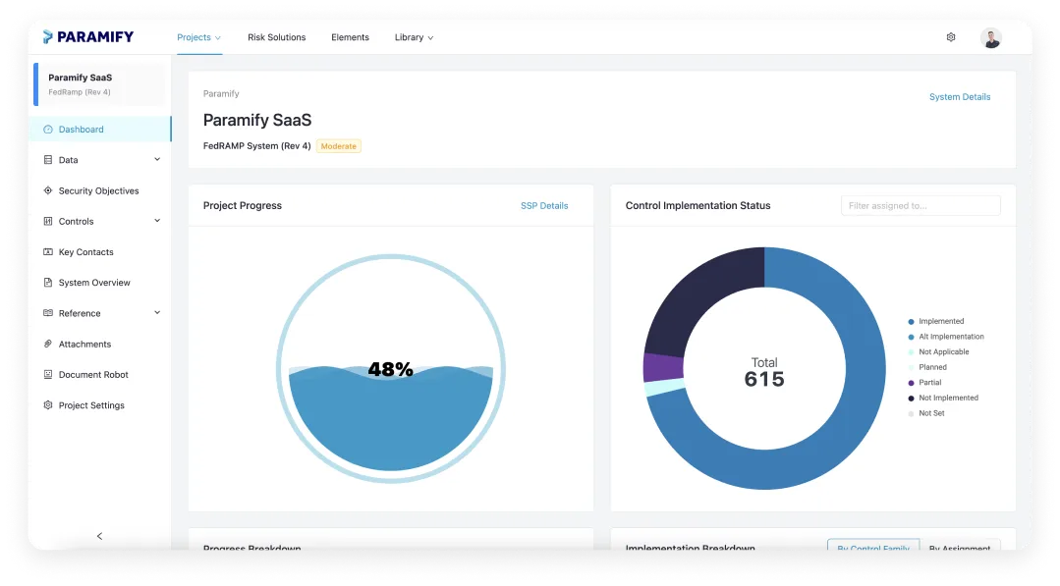Click the Project Settings gear icon
The image size is (1060, 586).
[x=47, y=404]
